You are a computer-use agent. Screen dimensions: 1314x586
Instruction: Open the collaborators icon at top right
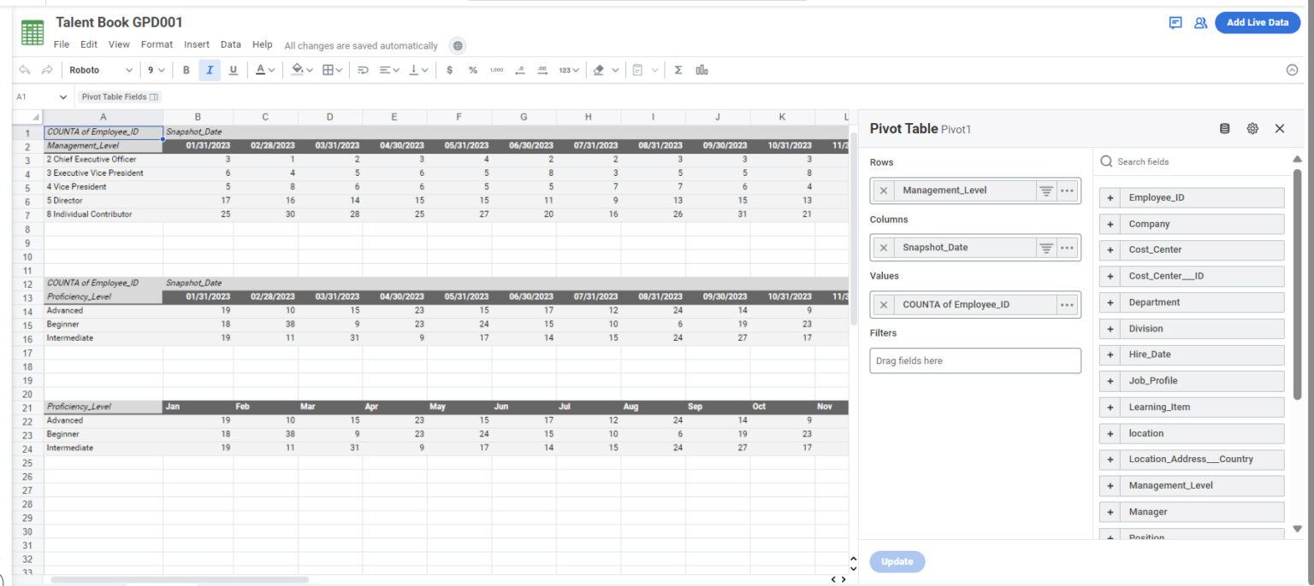point(1200,22)
